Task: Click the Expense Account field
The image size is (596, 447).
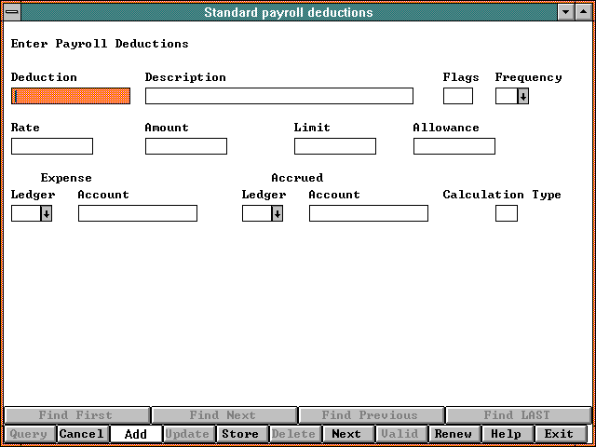Action: (x=138, y=213)
